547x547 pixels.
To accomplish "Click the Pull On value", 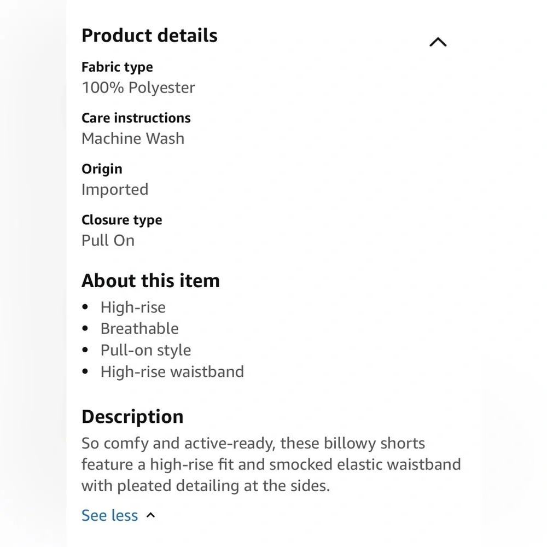I will tap(108, 241).
